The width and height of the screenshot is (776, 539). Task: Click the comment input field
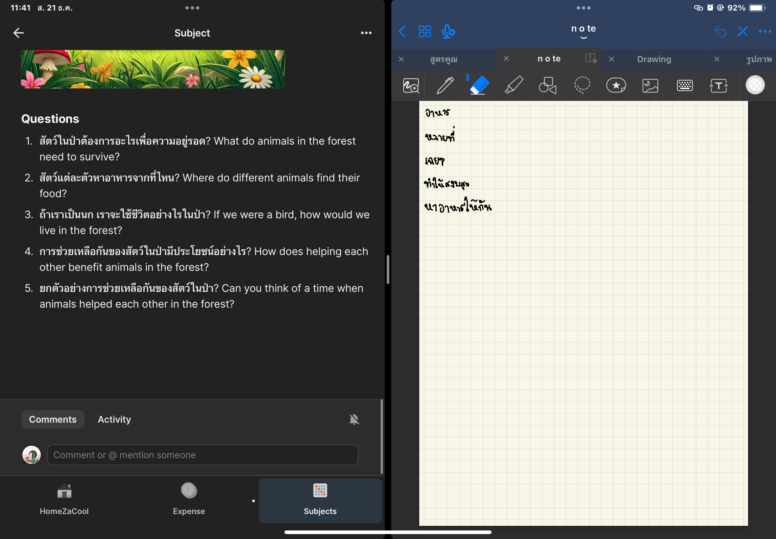203,455
